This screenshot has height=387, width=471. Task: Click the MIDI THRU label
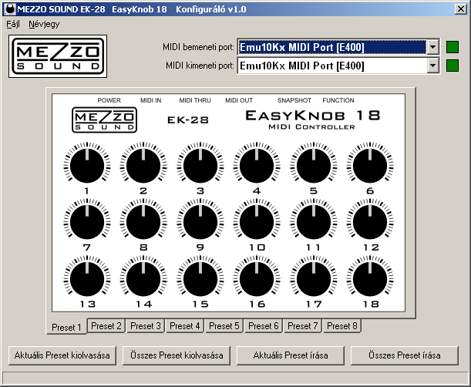tap(195, 100)
